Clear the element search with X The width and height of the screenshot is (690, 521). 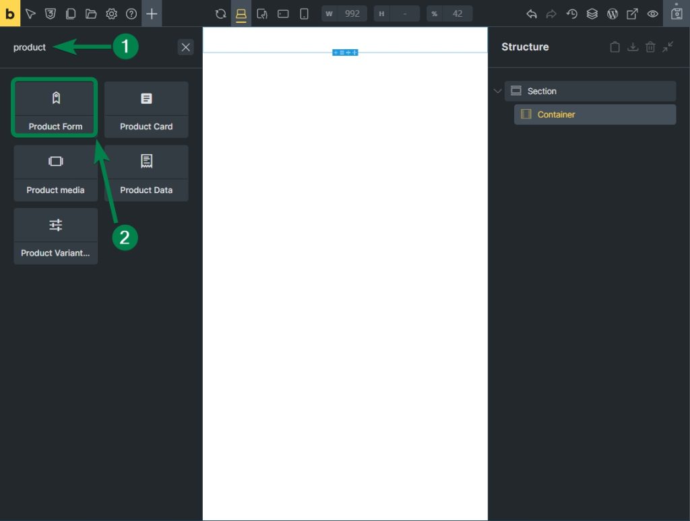186,47
